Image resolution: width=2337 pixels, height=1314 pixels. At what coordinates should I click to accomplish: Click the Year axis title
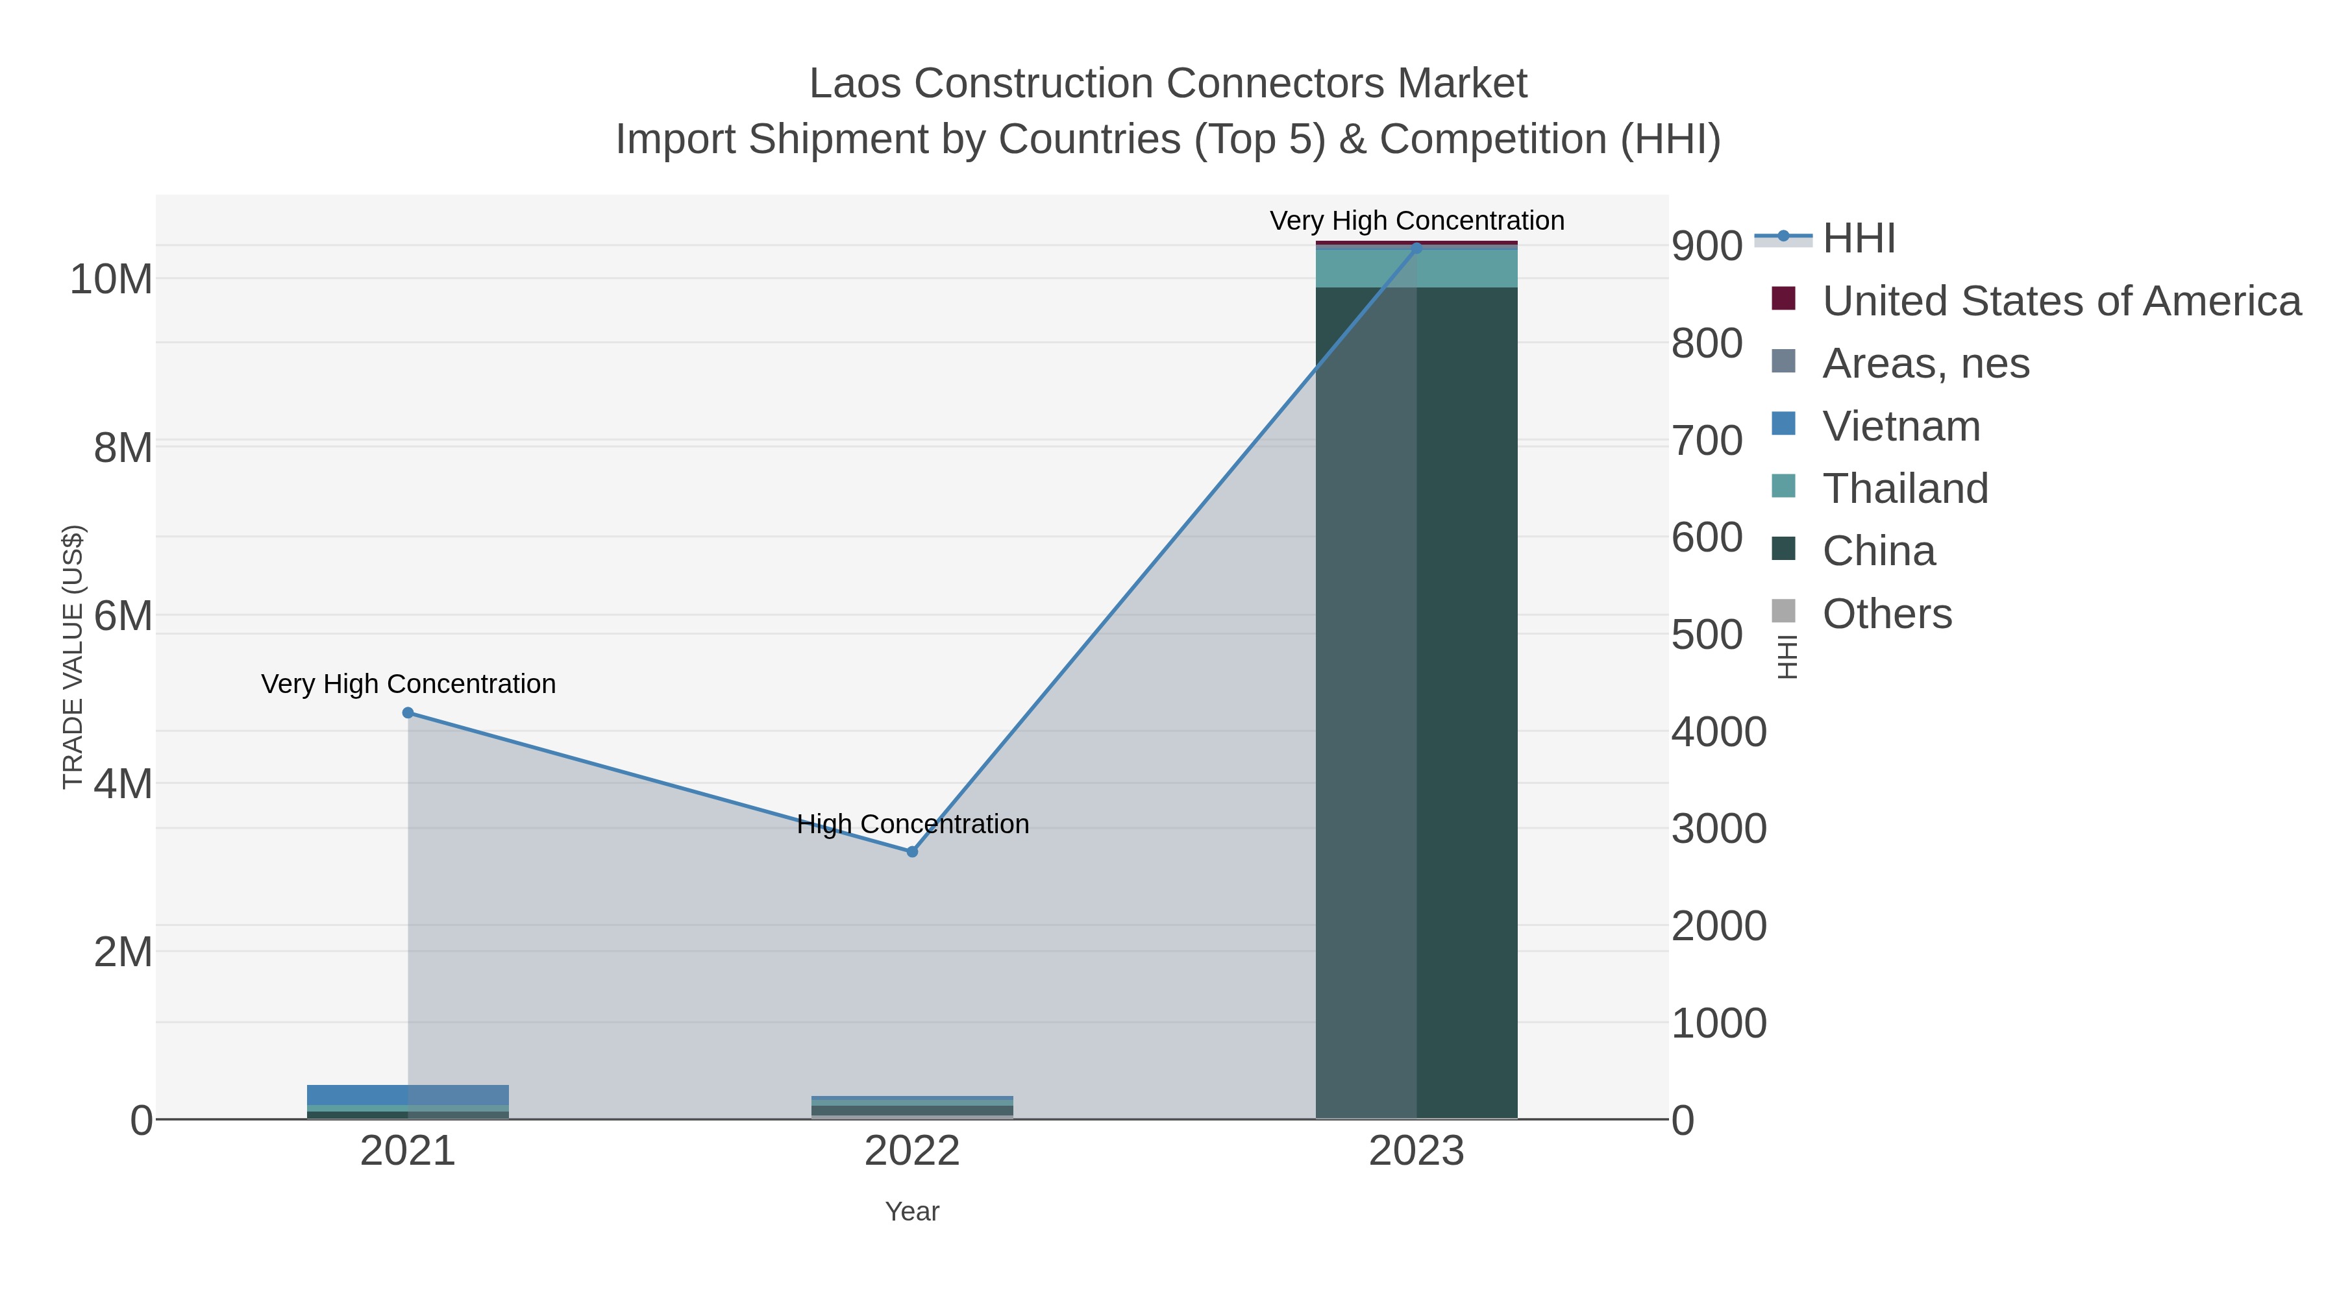(x=913, y=1211)
